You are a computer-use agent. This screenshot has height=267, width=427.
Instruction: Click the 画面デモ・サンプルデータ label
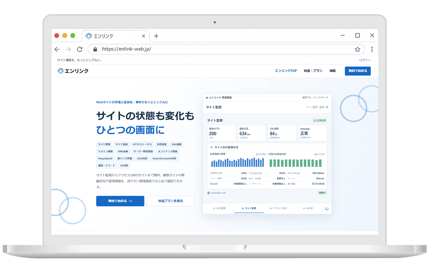[x=315, y=97]
